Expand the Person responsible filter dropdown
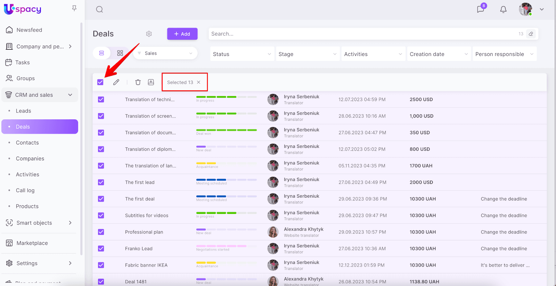Screen dimensions: 556x286 click(504, 54)
